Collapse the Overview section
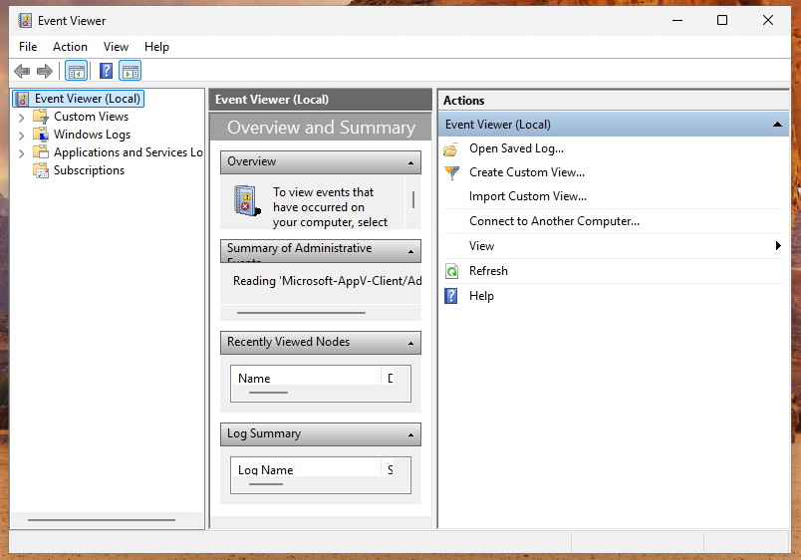 click(410, 162)
